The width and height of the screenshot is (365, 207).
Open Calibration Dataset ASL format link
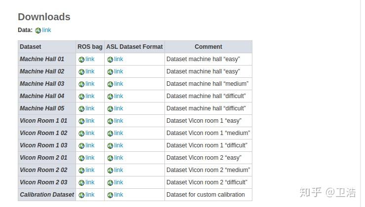click(x=119, y=195)
